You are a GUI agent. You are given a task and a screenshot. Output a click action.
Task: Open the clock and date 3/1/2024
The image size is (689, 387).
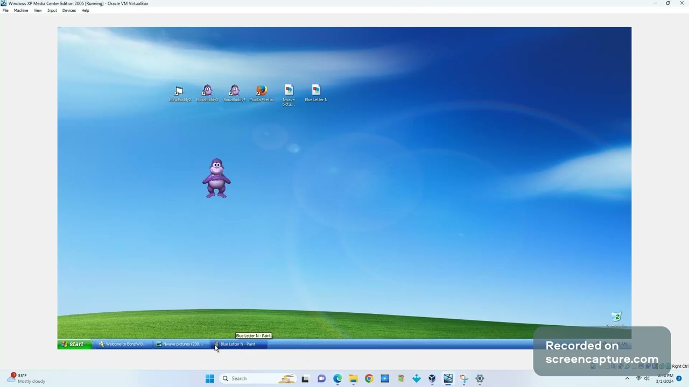pyautogui.click(x=665, y=378)
